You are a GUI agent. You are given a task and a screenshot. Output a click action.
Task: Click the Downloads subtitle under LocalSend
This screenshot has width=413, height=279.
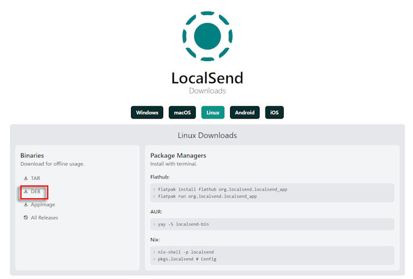tap(207, 91)
